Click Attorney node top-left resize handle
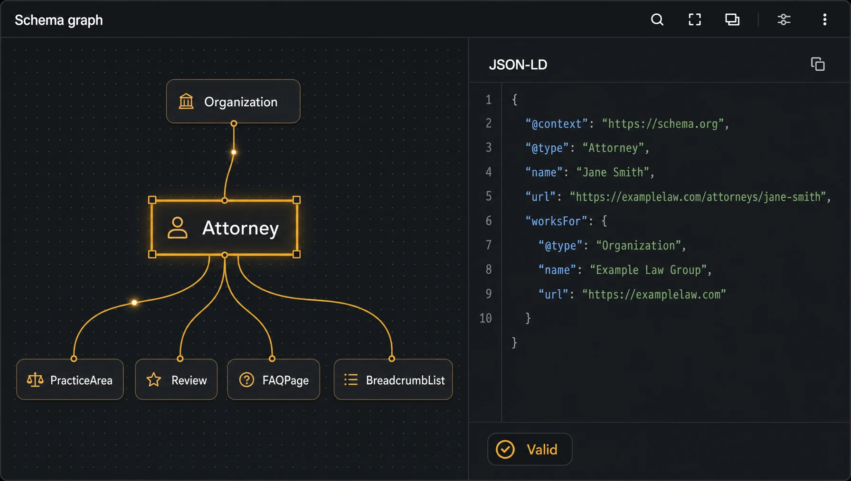The width and height of the screenshot is (851, 481). [x=152, y=200]
